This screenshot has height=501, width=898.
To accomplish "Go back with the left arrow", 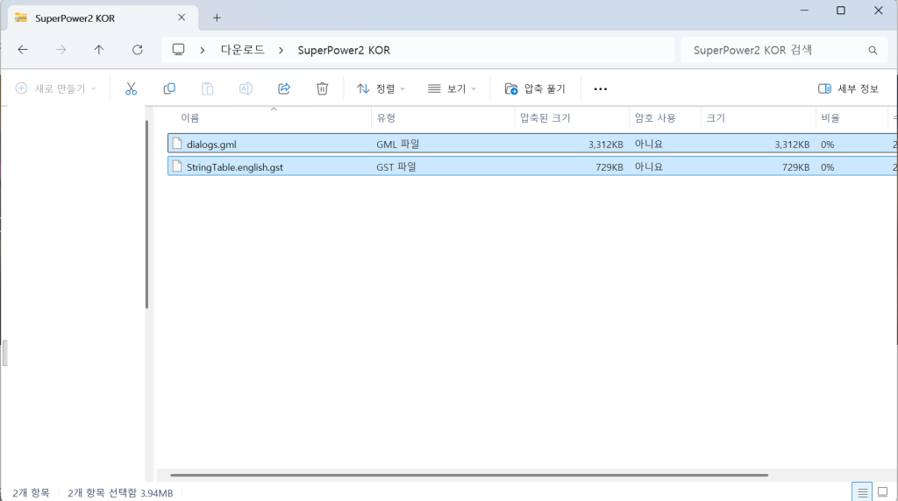I will pos(23,50).
